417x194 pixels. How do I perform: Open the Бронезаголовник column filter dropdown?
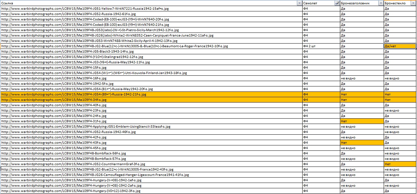pyautogui.click(x=381, y=3)
